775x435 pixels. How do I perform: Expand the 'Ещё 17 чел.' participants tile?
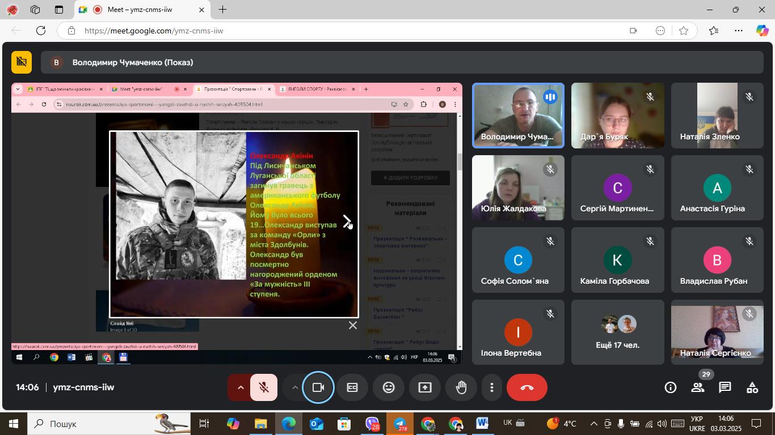[x=618, y=332]
